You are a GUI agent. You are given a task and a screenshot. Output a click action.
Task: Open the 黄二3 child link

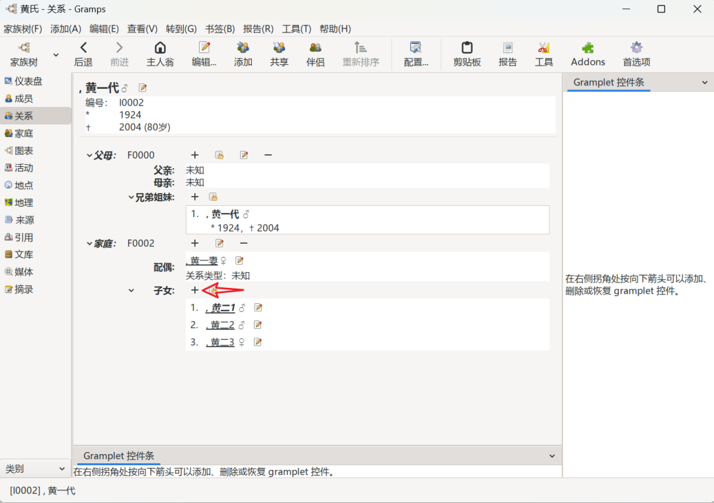pyautogui.click(x=222, y=342)
